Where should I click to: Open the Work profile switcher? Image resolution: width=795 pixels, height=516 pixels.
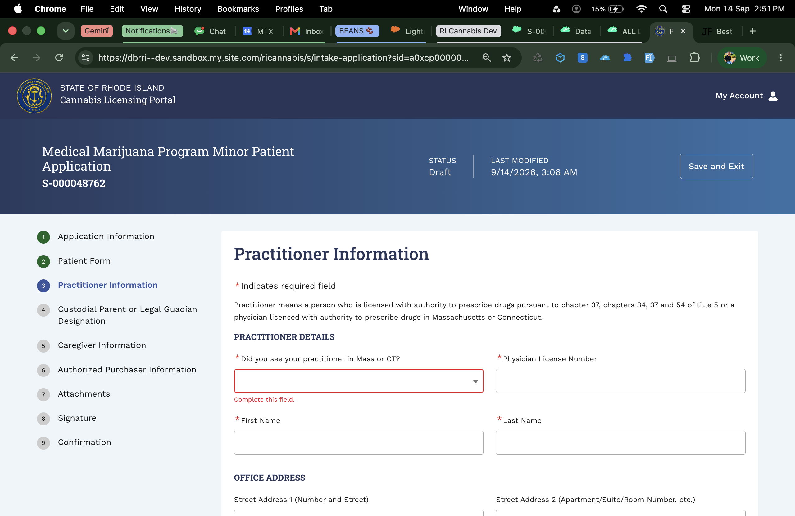[x=742, y=58]
